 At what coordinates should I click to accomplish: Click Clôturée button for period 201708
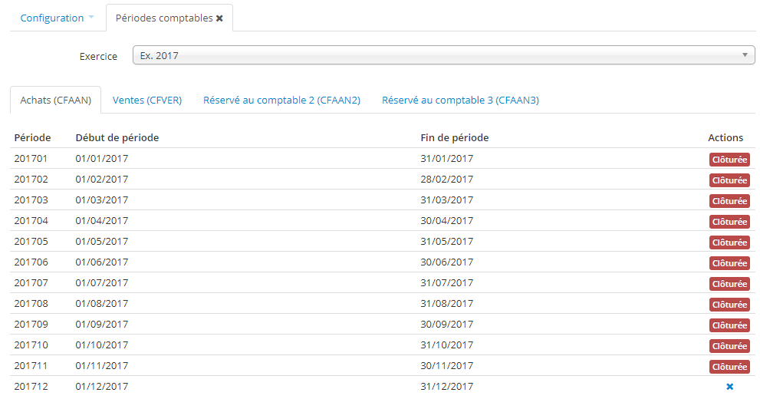tap(729, 305)
